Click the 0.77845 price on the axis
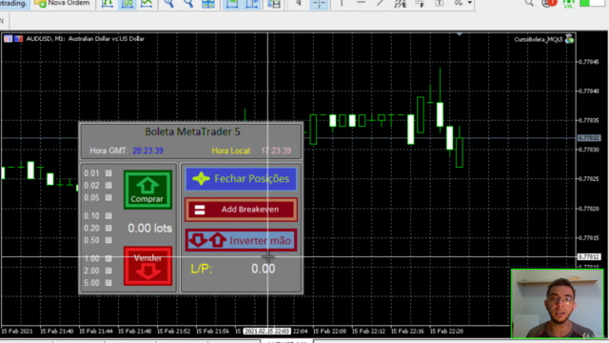 pos(588,62)
